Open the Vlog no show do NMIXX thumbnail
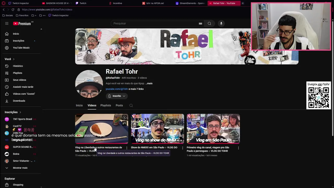 [x=157, y=129]
